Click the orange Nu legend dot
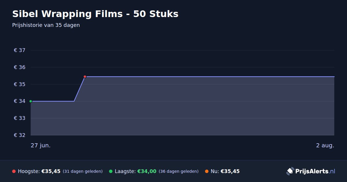Screen dimensions: 347x182 [207, 171]
